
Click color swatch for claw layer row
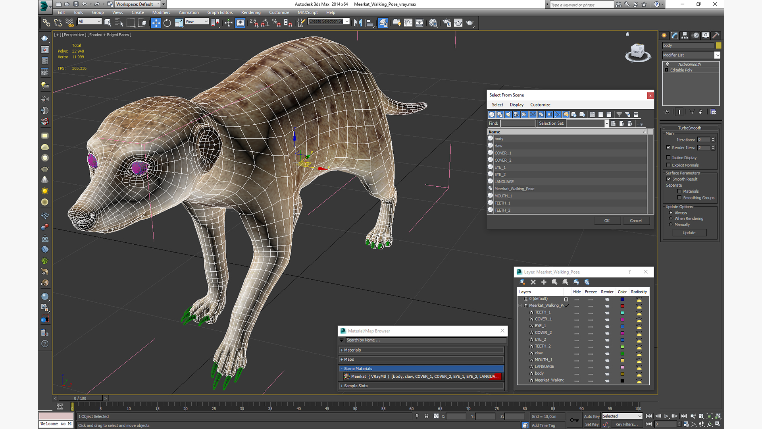622,354
